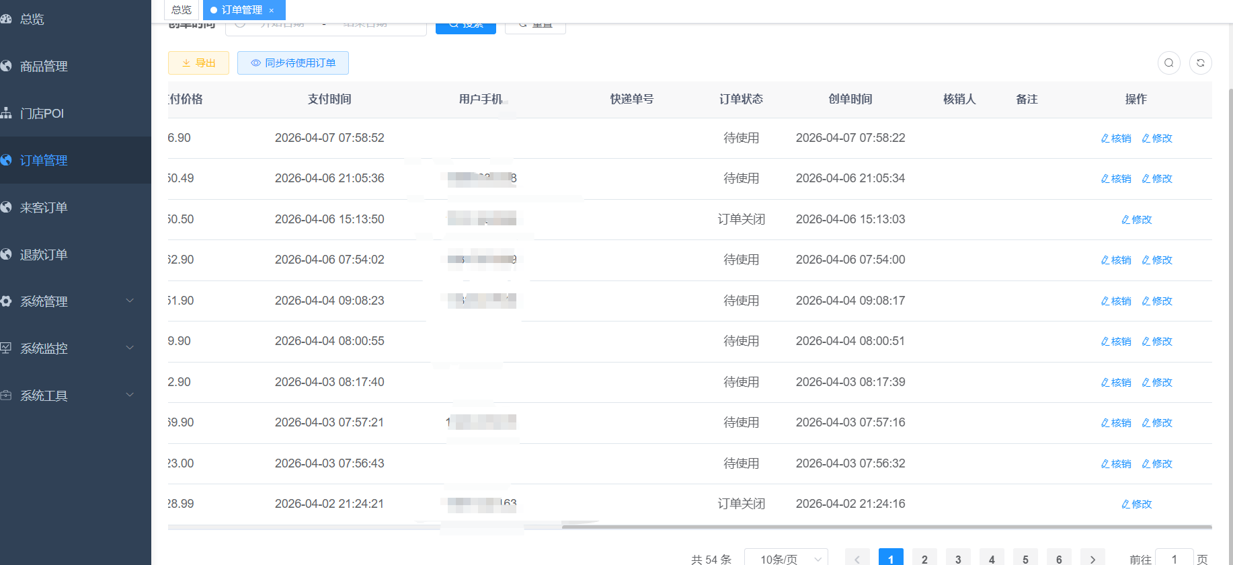
Task: Open 商品管理 in the sidebar
Action: (x=44, y=66)
